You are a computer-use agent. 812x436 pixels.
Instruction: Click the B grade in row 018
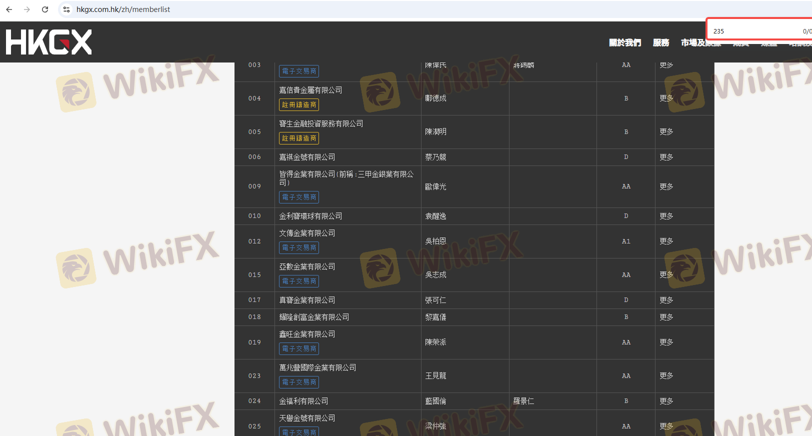tap(626, 317)
